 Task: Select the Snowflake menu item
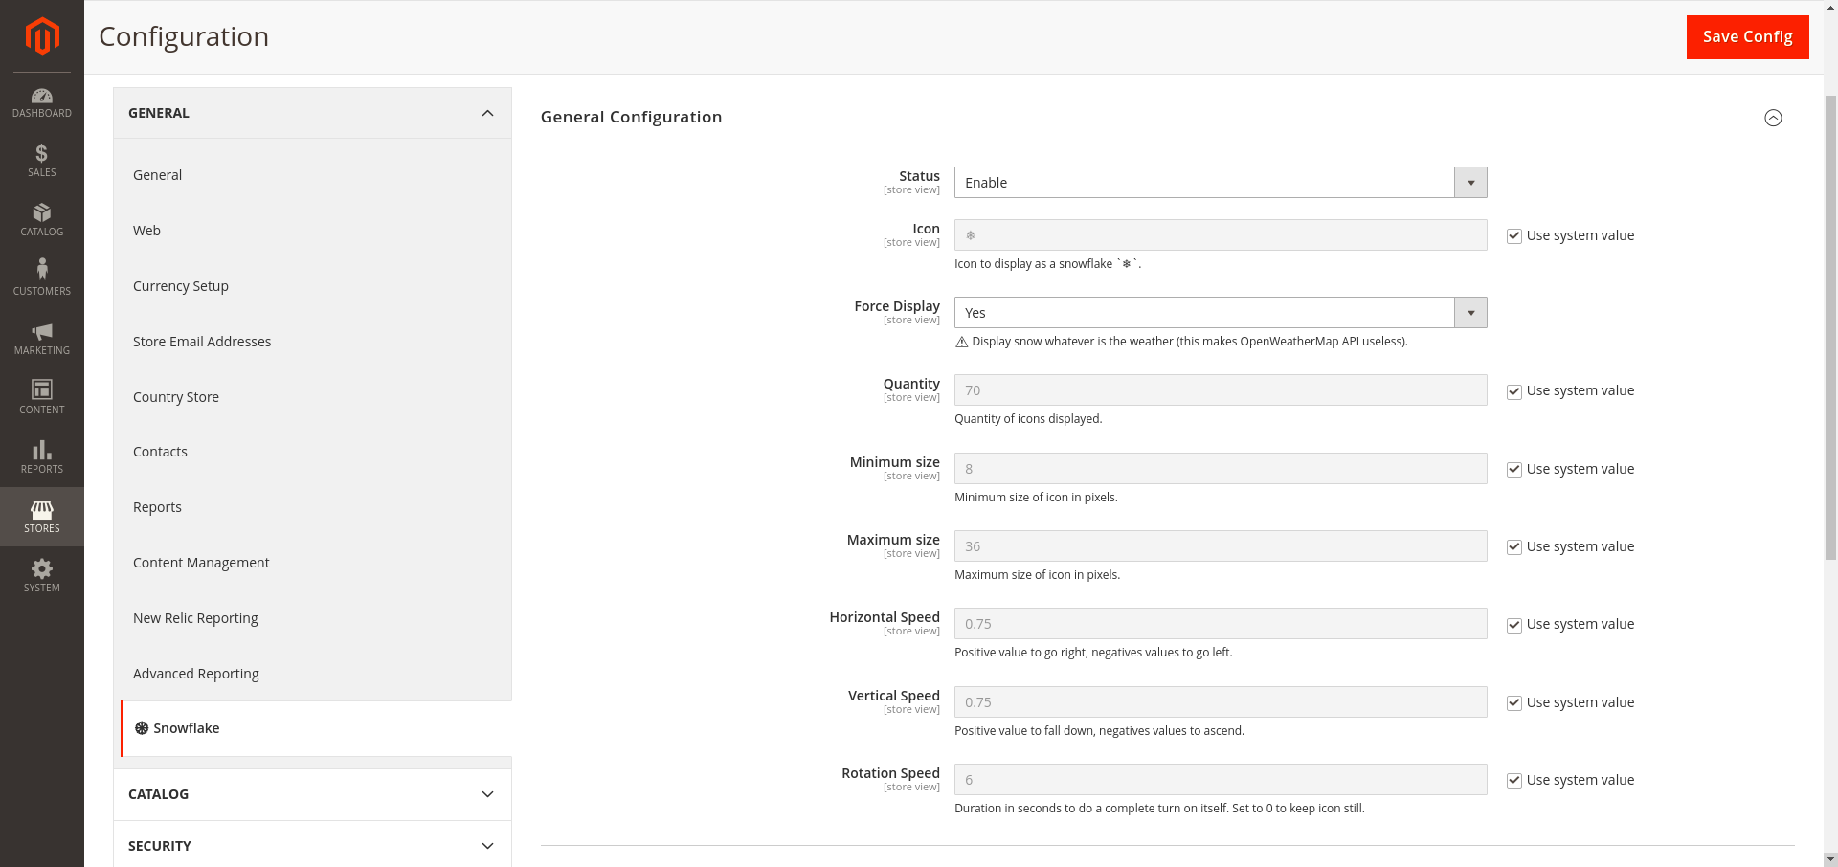316,728
